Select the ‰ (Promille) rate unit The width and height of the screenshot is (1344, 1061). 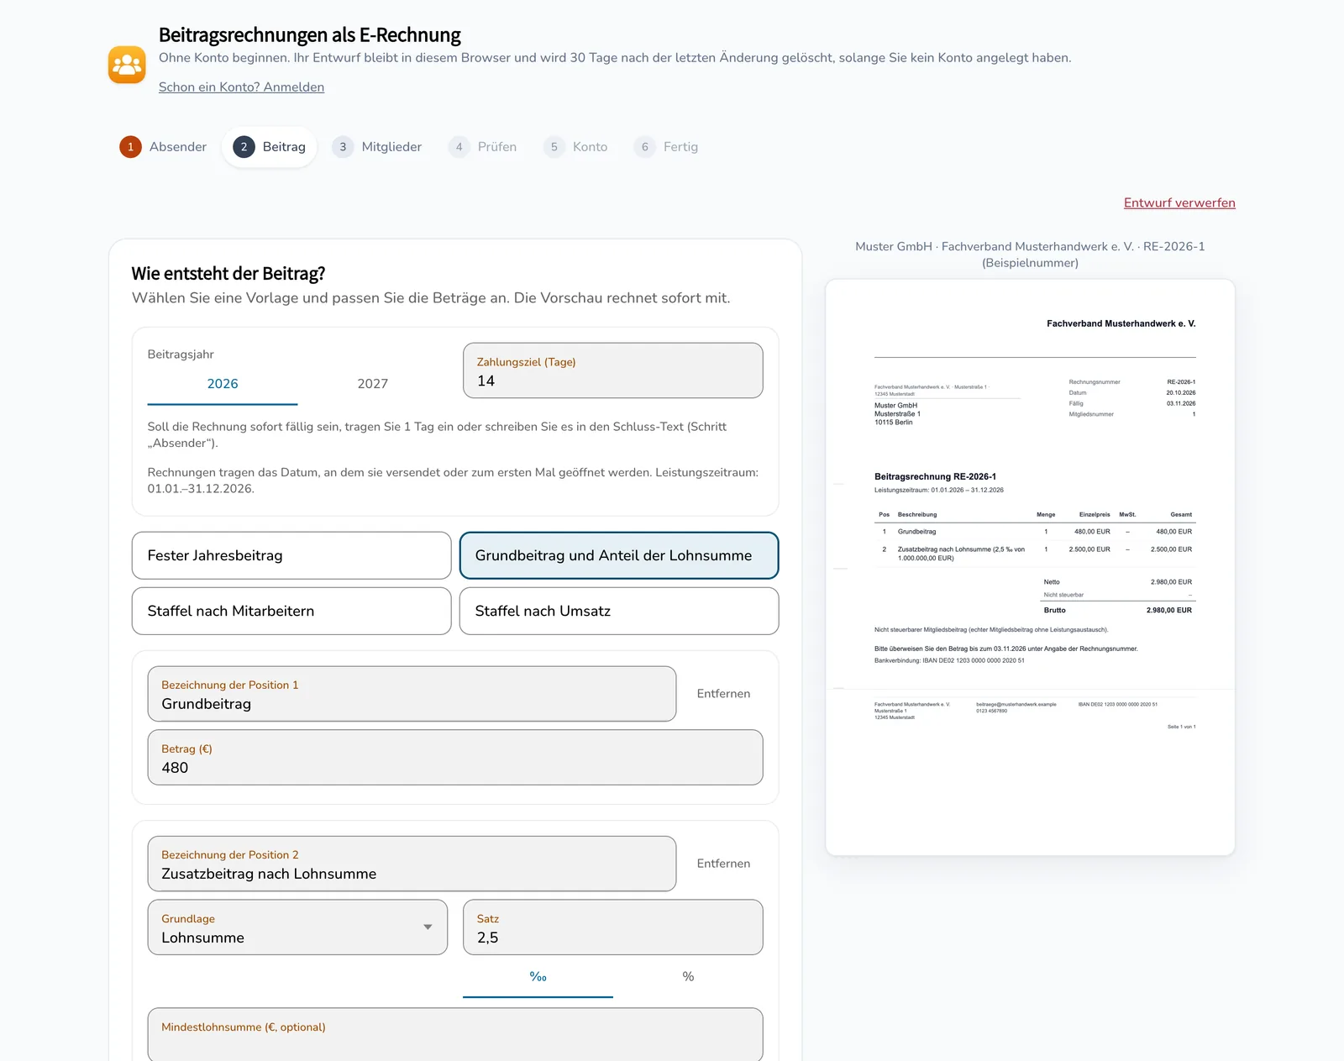538,977
